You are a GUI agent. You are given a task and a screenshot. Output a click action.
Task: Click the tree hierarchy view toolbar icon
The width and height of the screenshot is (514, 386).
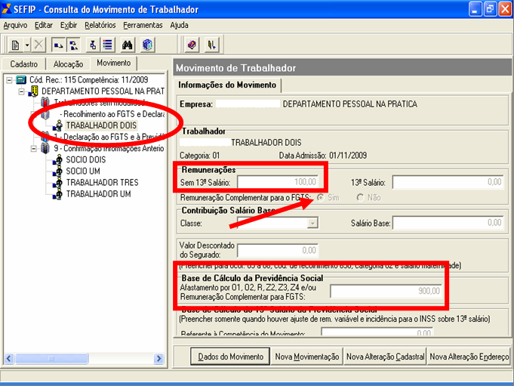pyautogui.click(x=74, y=45)
